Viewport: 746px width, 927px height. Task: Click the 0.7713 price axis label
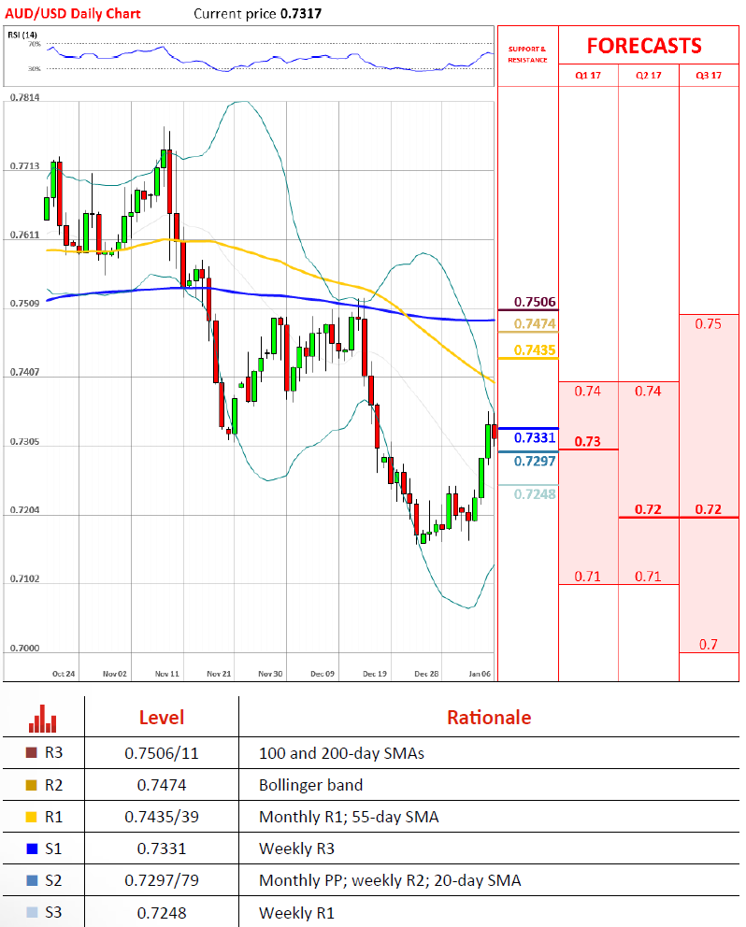(x=25, y=166)
